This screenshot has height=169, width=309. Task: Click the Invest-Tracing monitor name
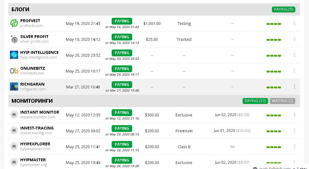coord(37,128)
